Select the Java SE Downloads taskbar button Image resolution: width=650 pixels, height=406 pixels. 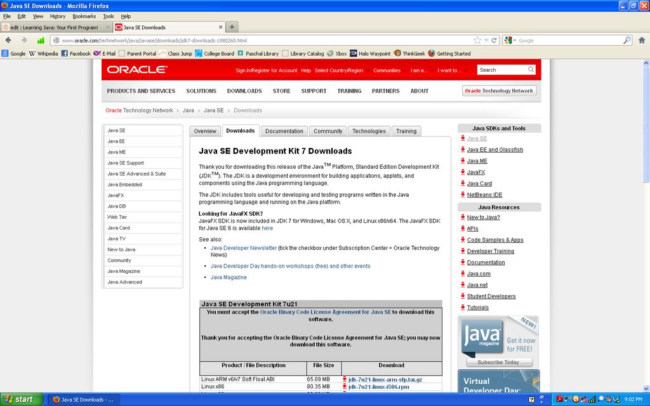click(x=83, y=400)
